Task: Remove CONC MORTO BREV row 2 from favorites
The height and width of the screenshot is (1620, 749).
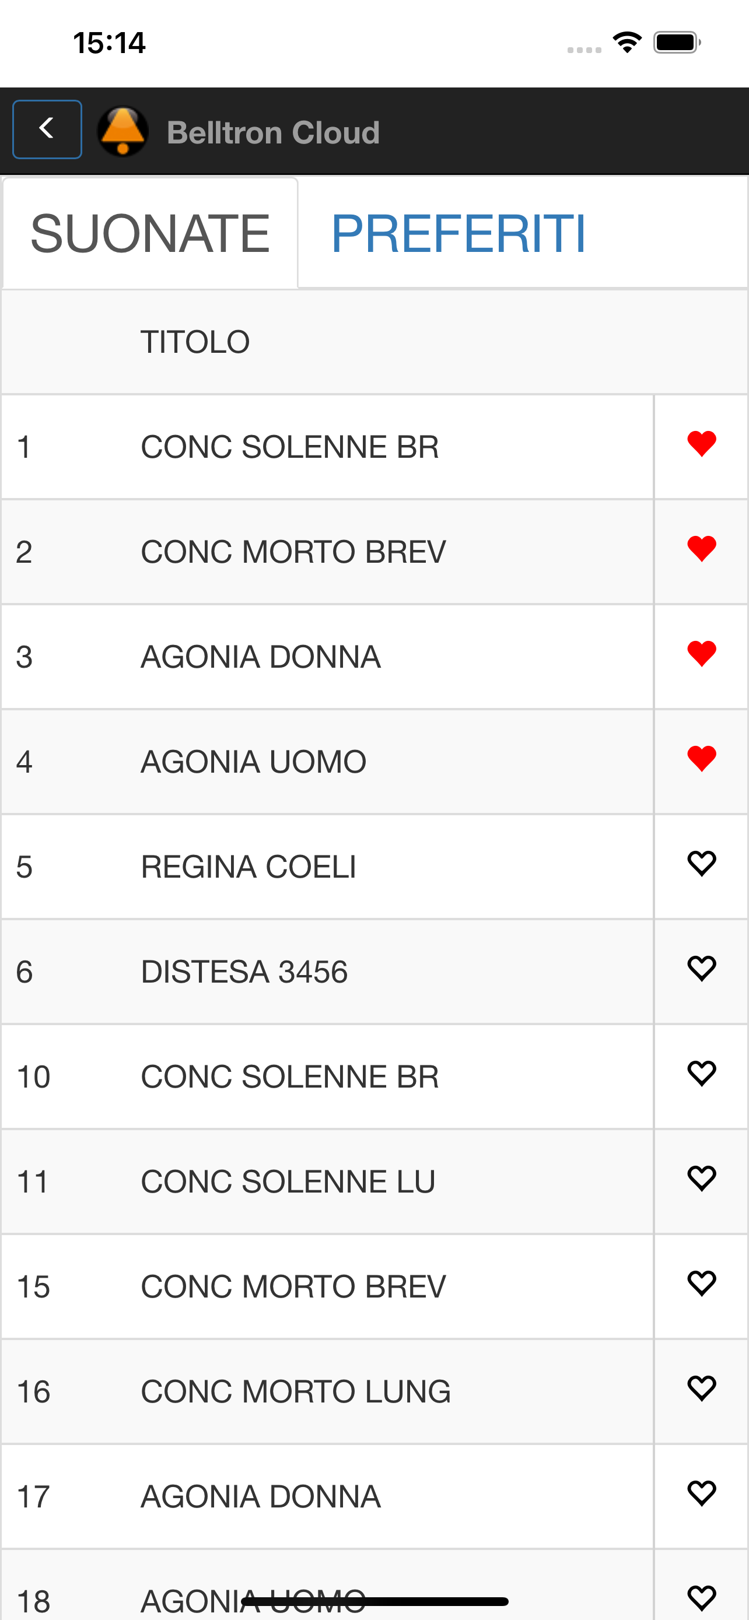Action: (x=702, y=549)
